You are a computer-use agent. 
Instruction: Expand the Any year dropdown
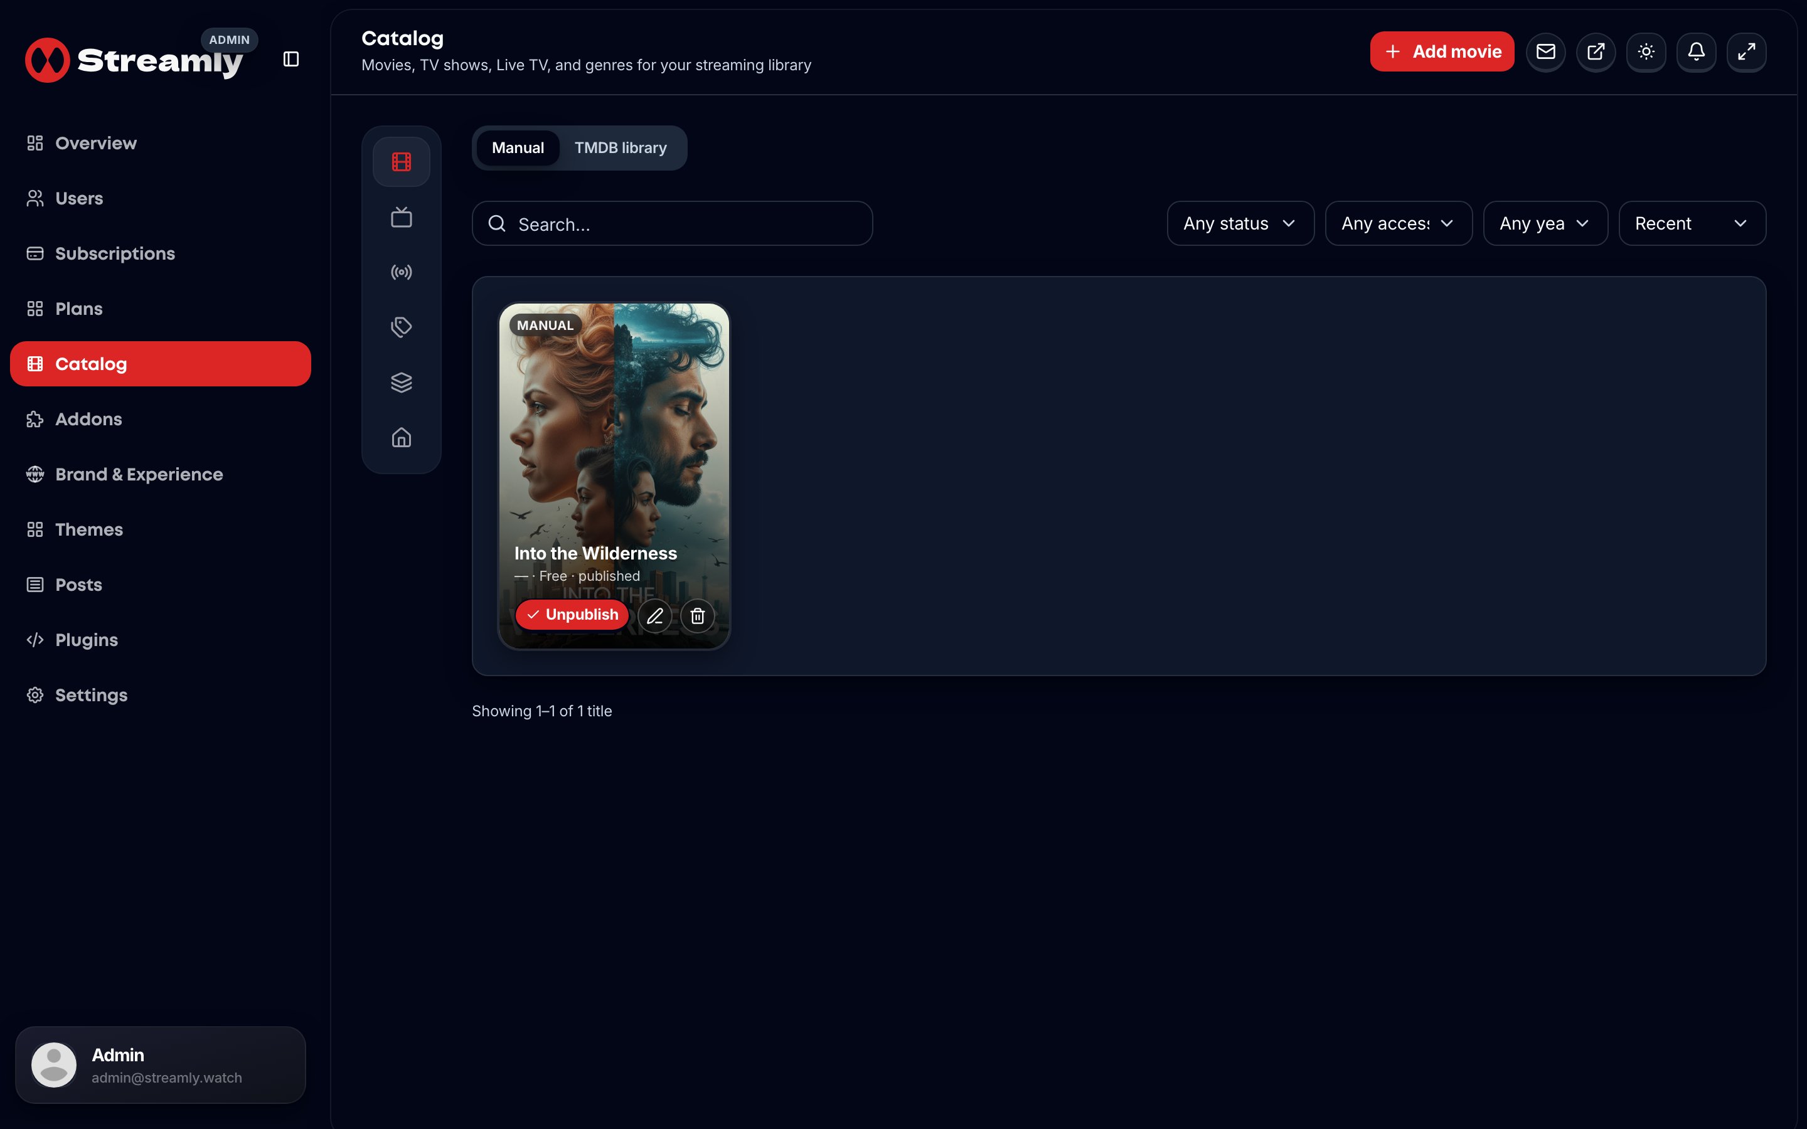(x=1545, y=223)
